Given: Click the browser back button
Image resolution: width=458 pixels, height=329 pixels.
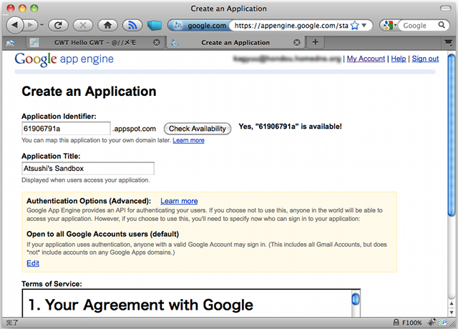Looking at the screenshot, I should point(15,25).
